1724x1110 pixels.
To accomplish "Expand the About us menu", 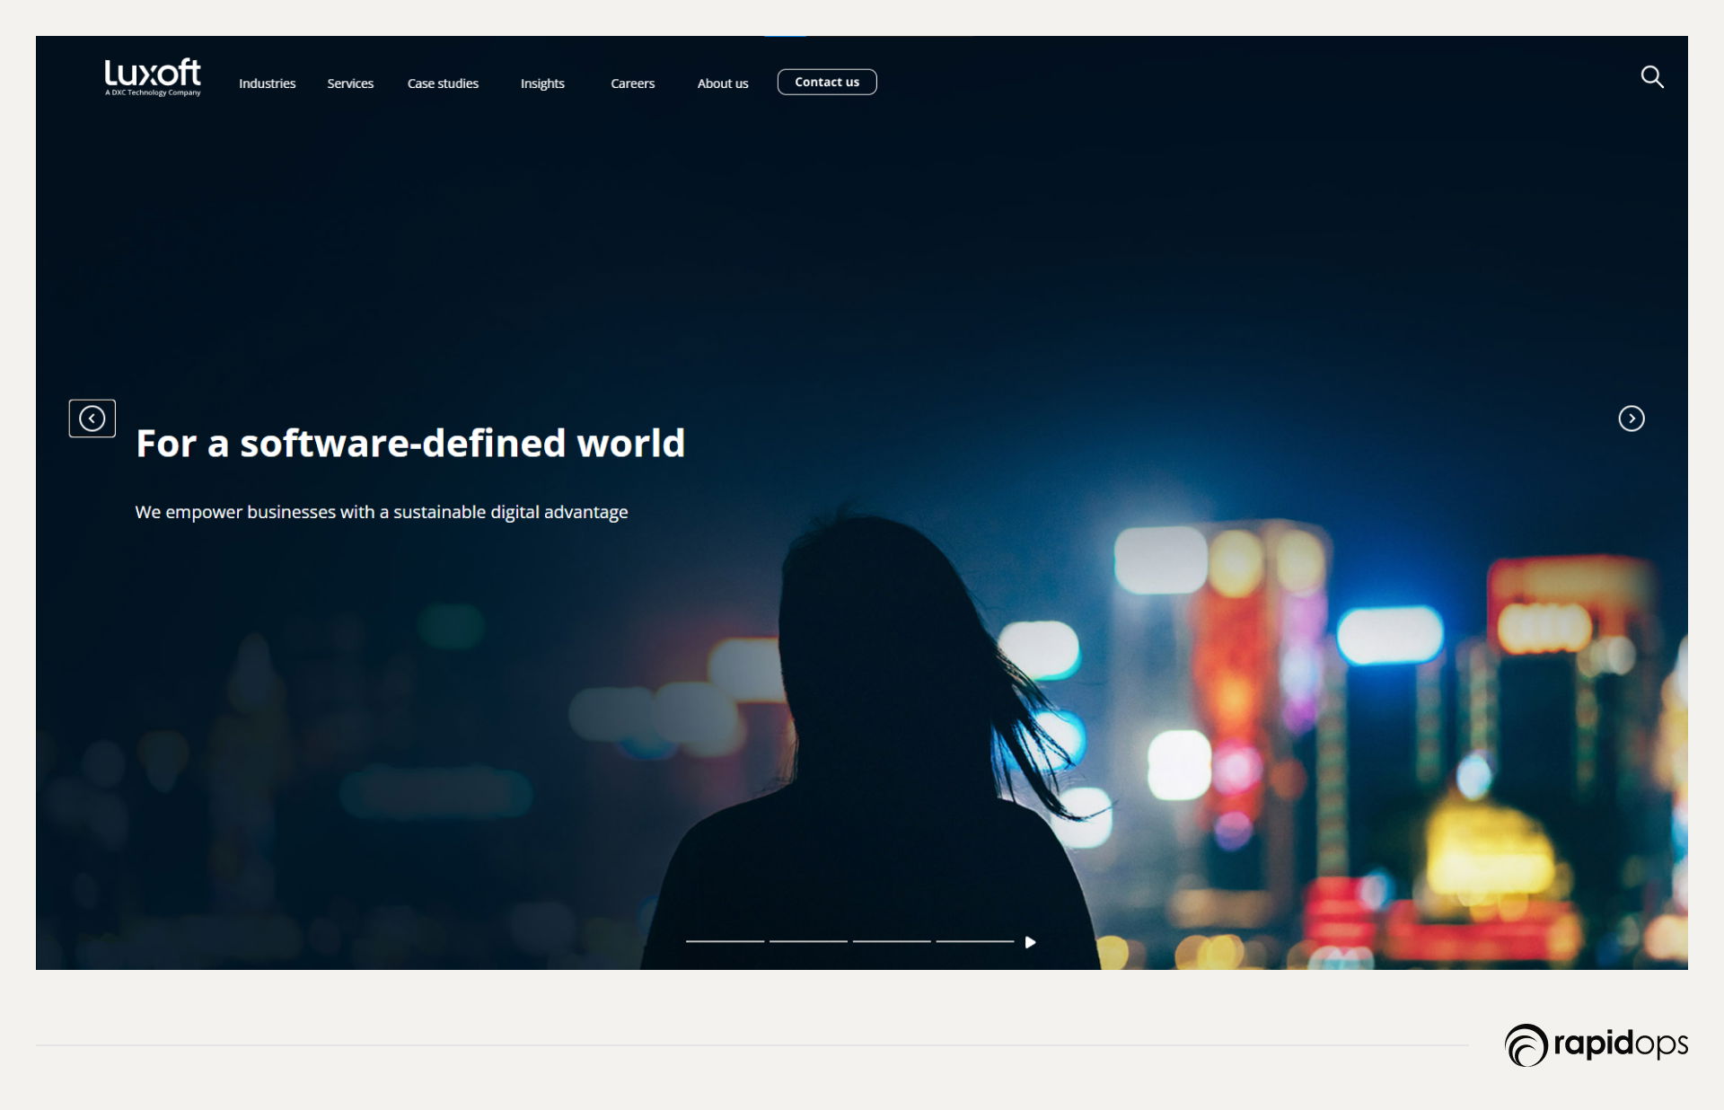I will click(722, 84).
